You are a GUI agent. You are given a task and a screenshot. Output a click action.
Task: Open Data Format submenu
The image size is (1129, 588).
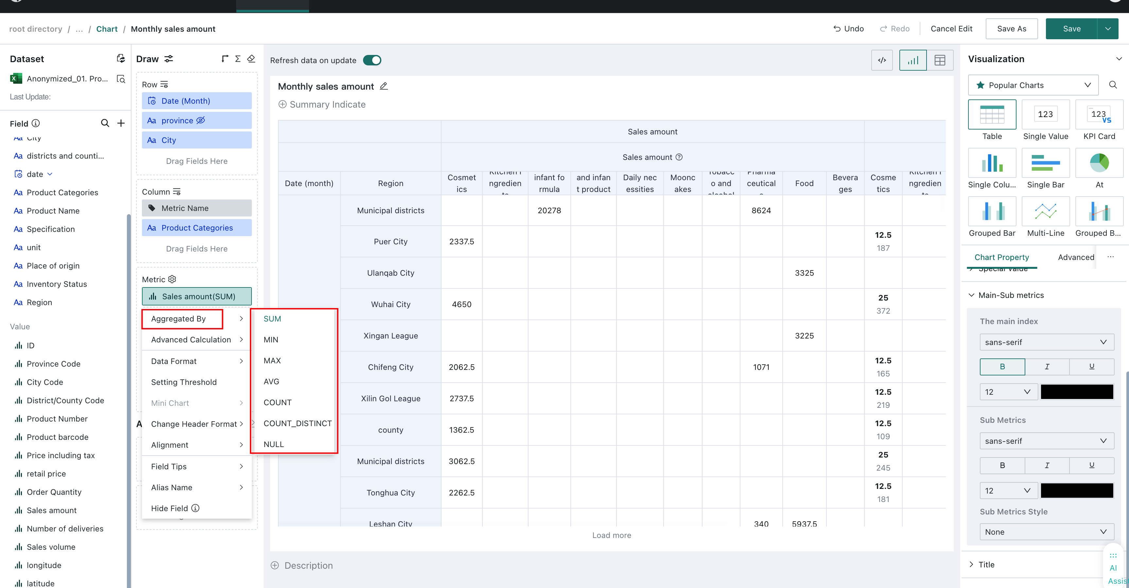tap(197, 361)
